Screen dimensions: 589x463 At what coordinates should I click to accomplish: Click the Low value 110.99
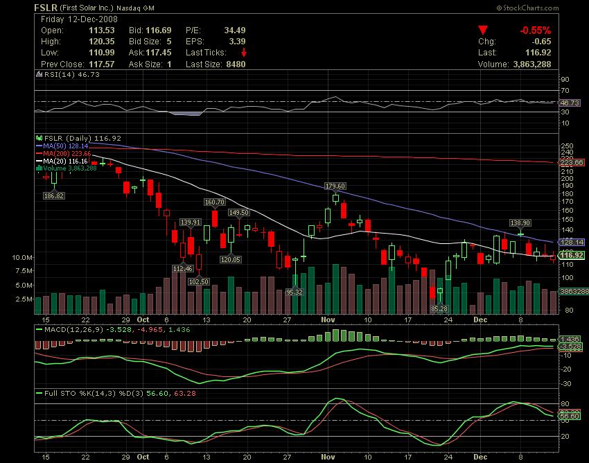pyautogui.click(x=102, y=53)
